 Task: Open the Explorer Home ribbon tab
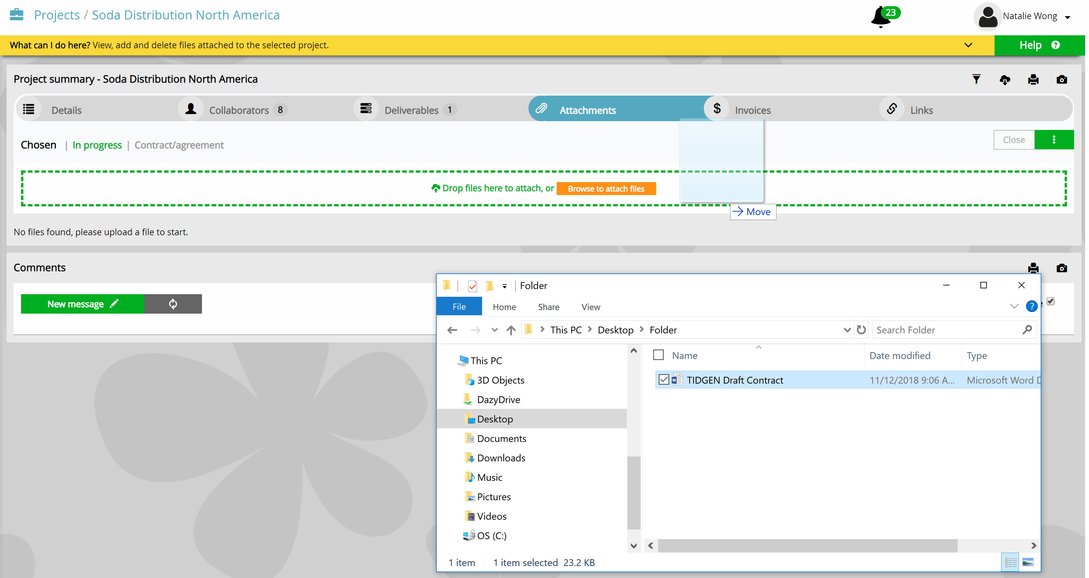pos(504,307)
